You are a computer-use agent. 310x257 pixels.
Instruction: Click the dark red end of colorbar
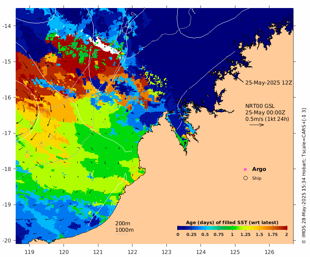pos(286,228)
